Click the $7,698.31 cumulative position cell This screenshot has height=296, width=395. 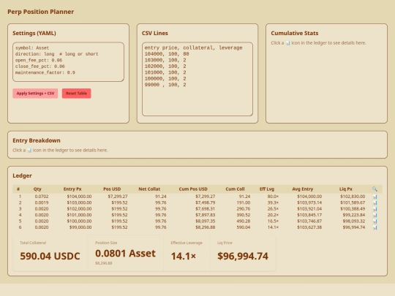click(205, 208)
